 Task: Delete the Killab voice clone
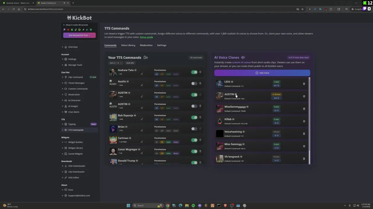click(304, 121)
